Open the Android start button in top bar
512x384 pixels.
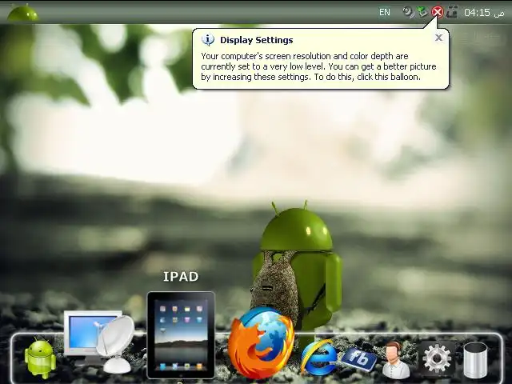(x=23, y=13)
